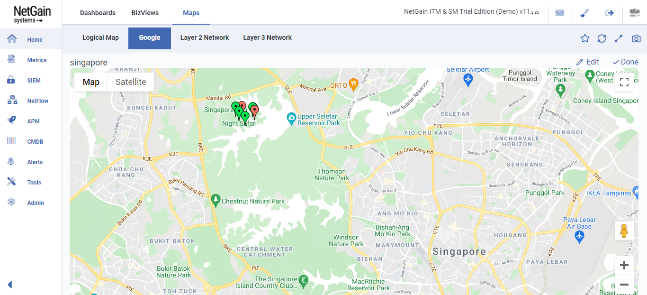Open SIEM lock icon

pos(11,80)
